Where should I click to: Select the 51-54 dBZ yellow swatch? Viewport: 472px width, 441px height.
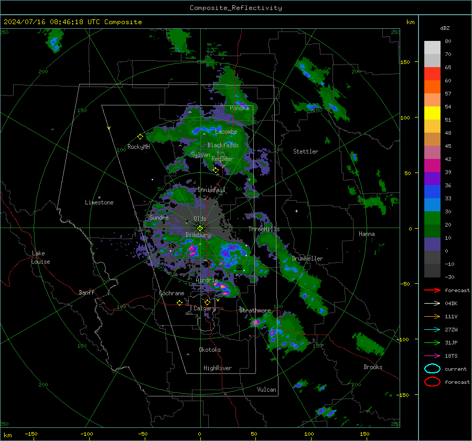432,113
